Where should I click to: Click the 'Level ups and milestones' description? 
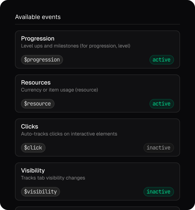[75, 46]
